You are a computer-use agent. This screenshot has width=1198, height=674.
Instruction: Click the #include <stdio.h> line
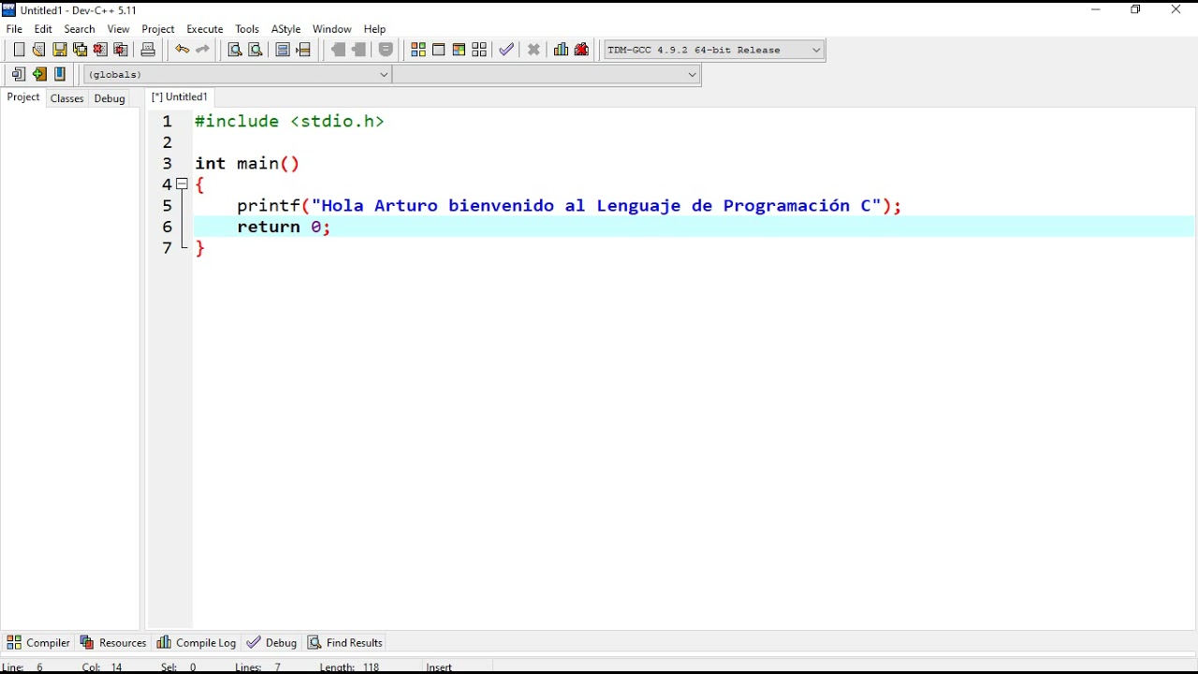(289, 122)
